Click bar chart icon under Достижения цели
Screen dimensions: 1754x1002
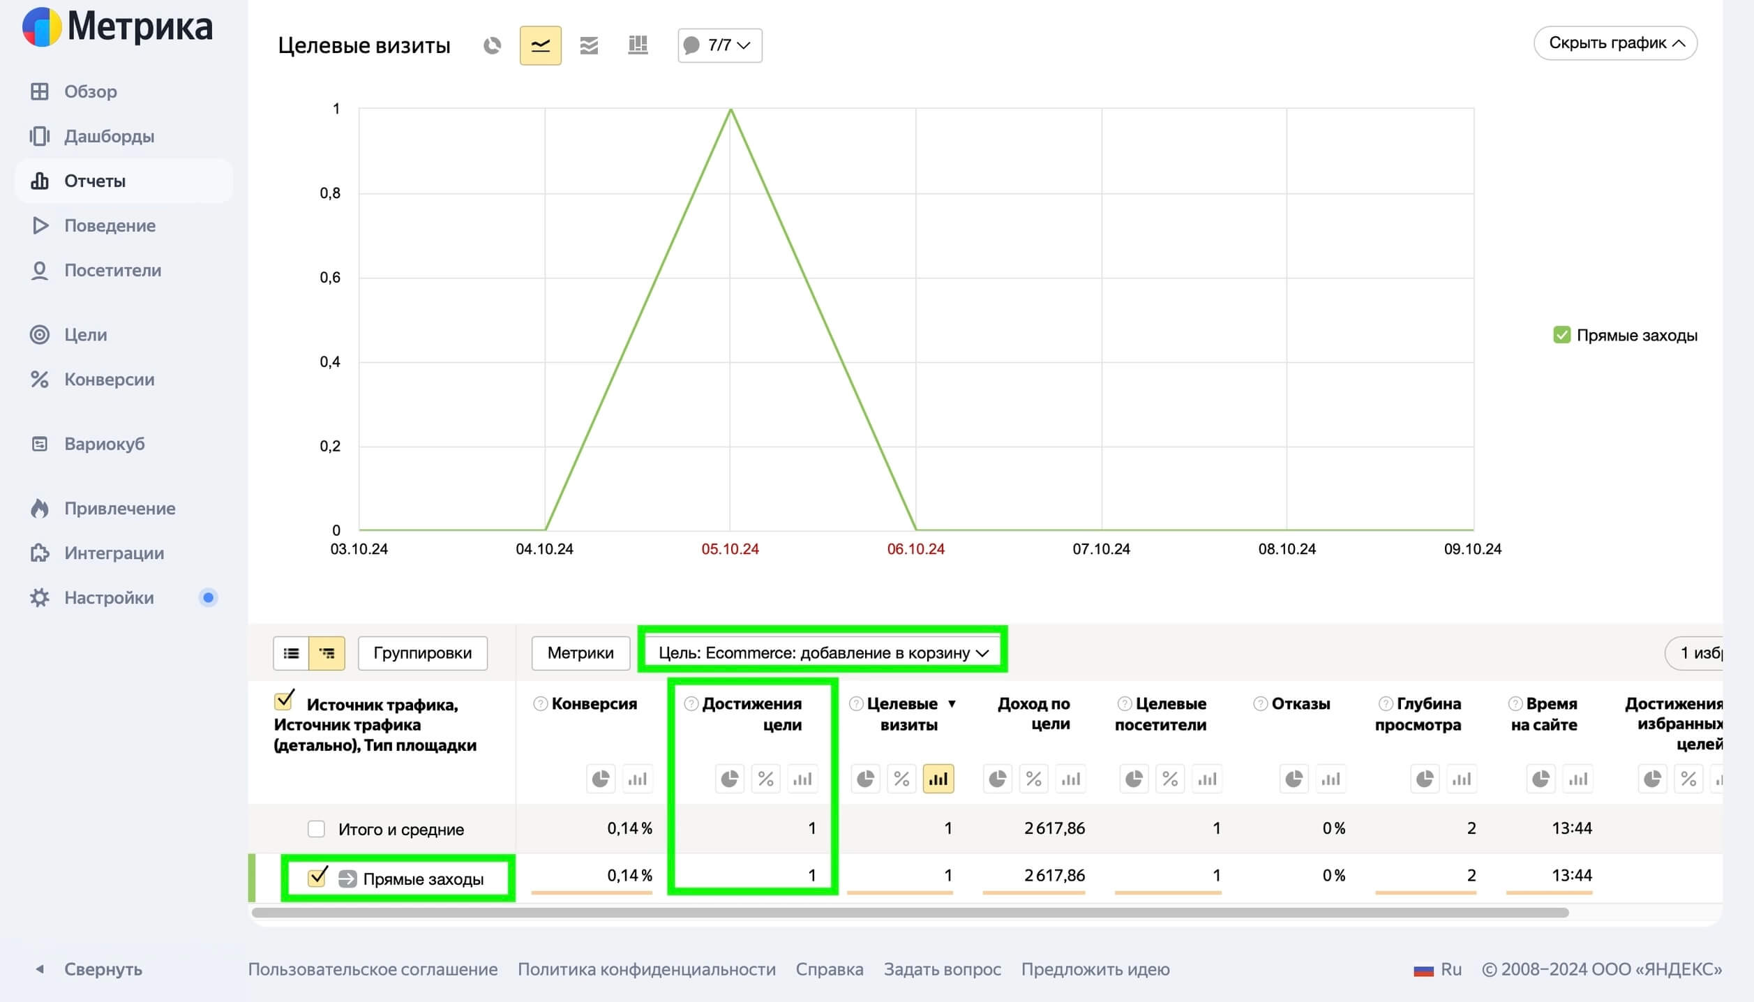[x=802, y=779]
